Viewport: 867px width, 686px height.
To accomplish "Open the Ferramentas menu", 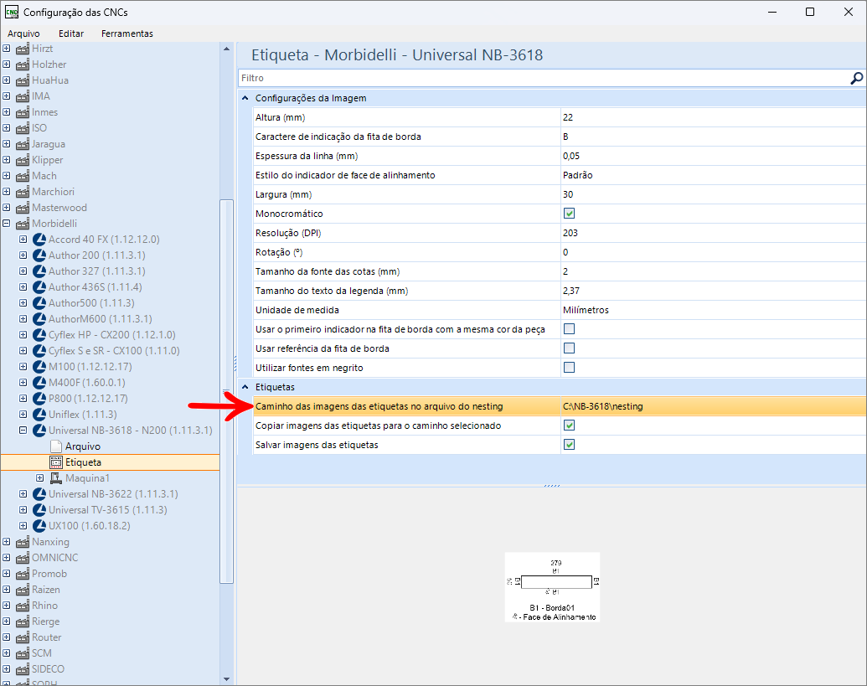I will [127, 34].
